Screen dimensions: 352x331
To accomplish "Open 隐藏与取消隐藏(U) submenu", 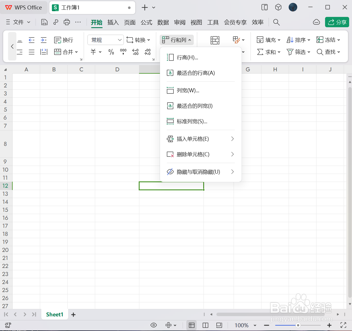I will pyautogui.click(x=201, y=172).
